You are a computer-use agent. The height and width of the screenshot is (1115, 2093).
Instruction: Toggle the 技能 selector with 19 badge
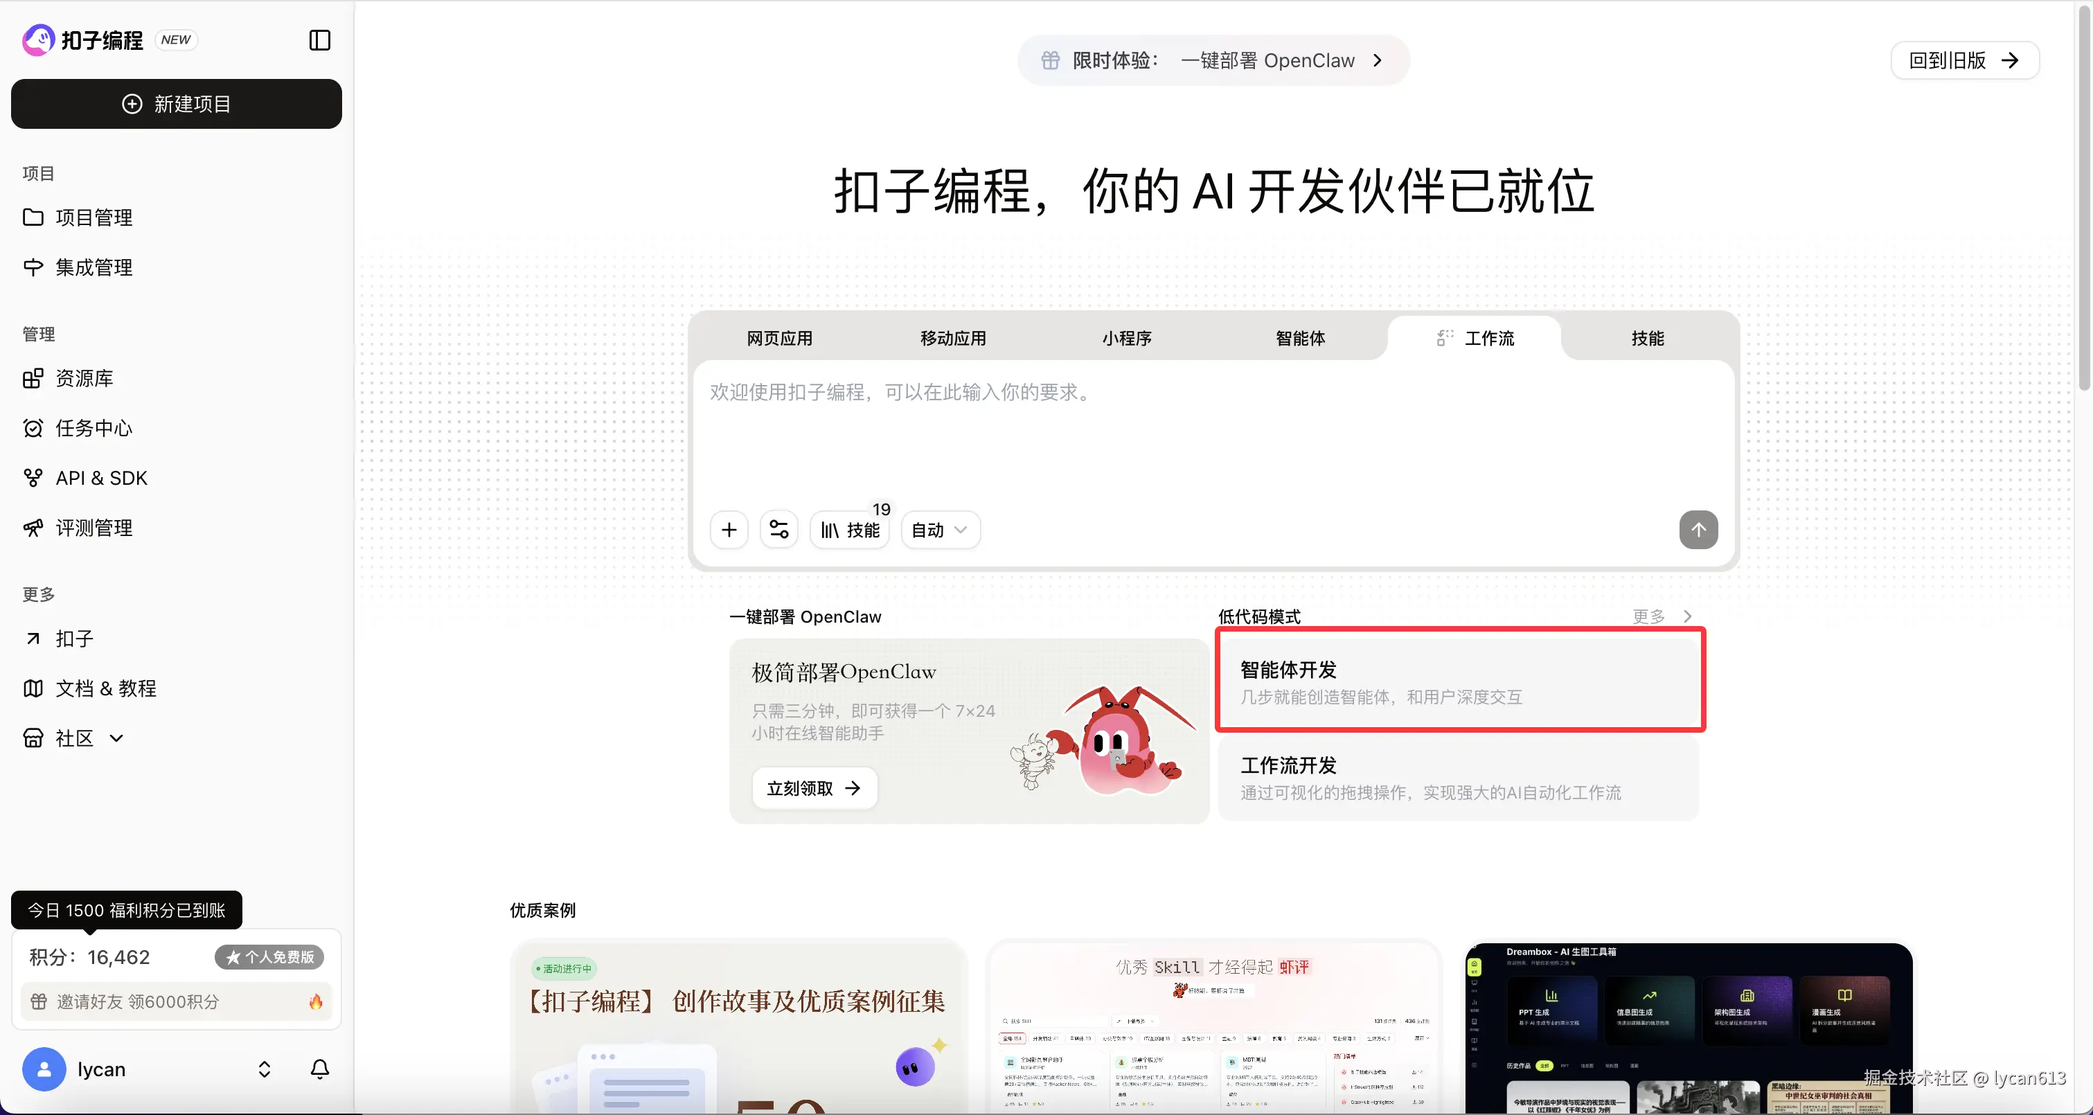(850, 530)
